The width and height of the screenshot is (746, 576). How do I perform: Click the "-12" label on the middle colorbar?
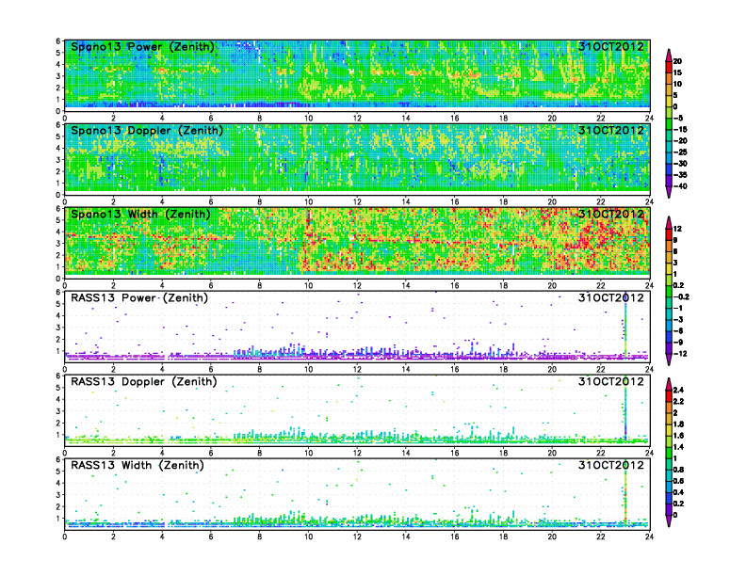680,354
